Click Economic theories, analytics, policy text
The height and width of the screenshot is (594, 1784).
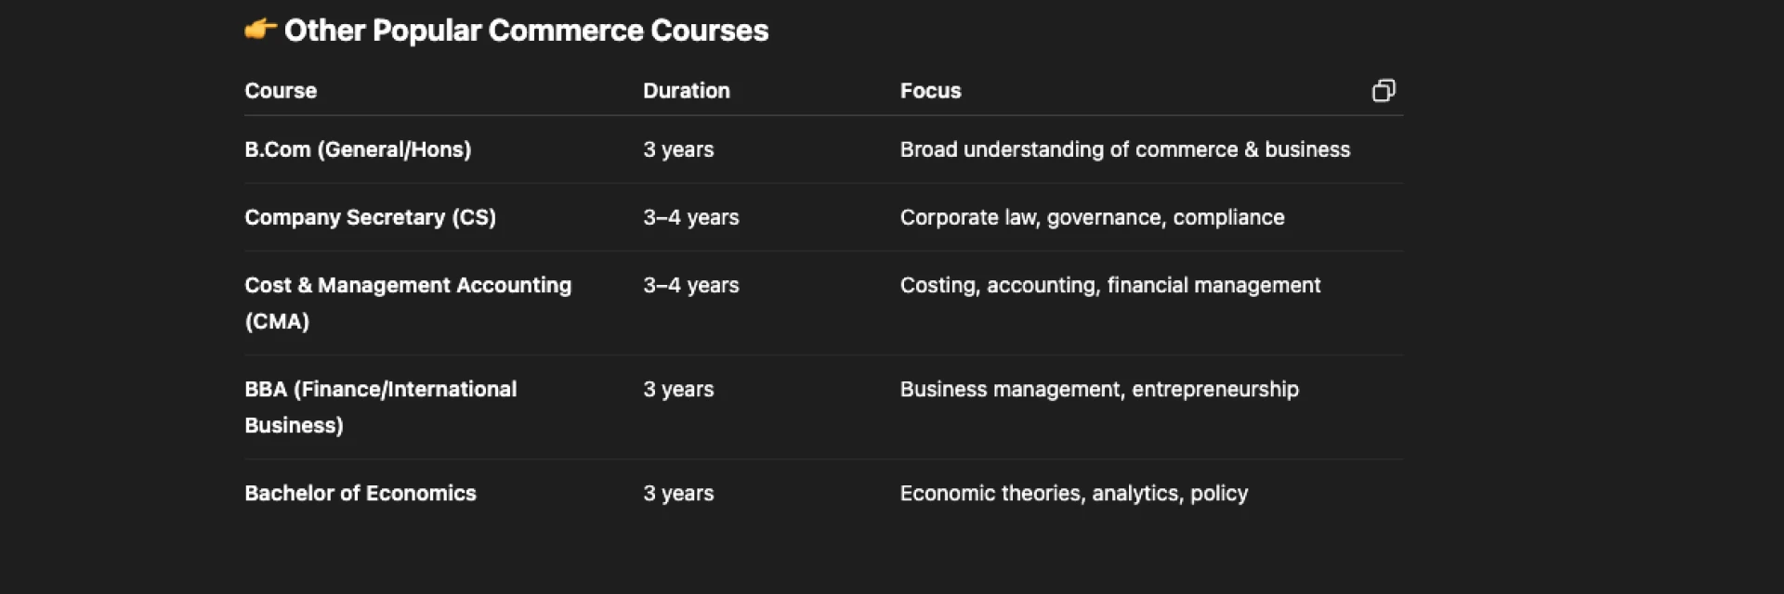pos(1073,493)
